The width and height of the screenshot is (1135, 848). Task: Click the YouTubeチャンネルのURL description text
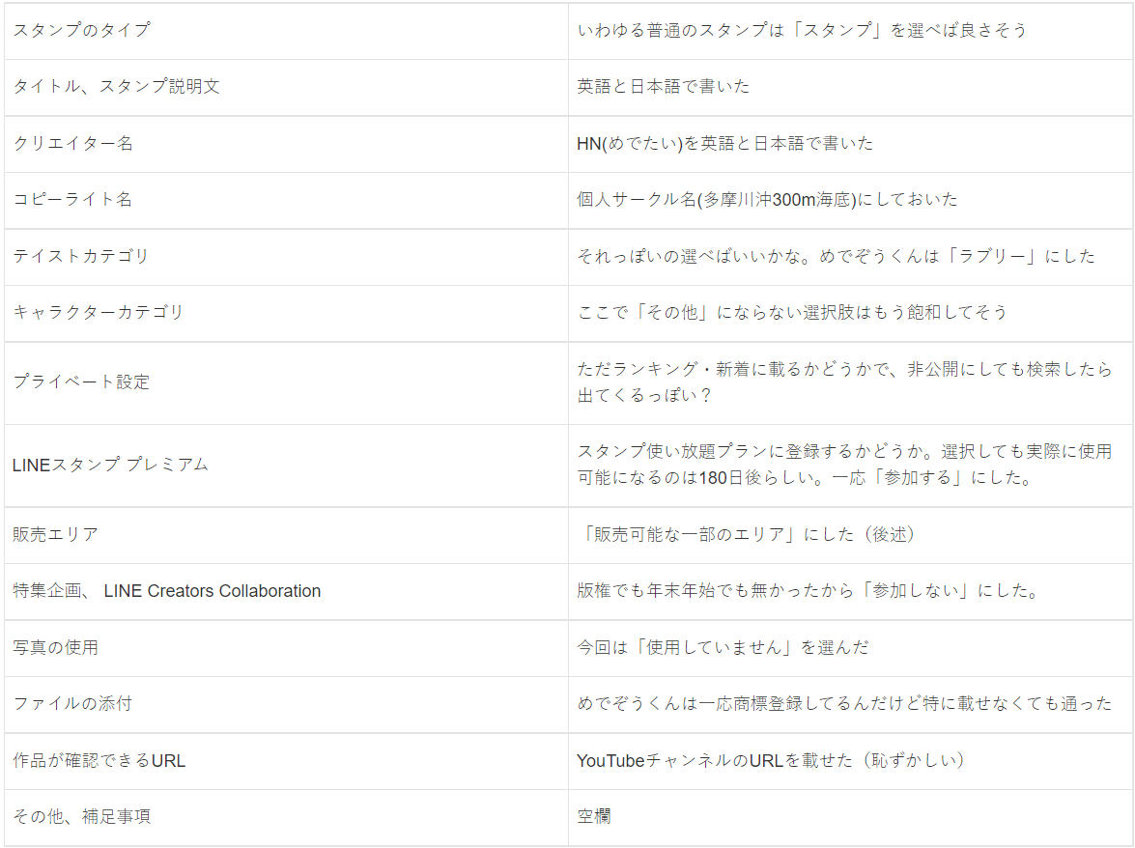771,760
